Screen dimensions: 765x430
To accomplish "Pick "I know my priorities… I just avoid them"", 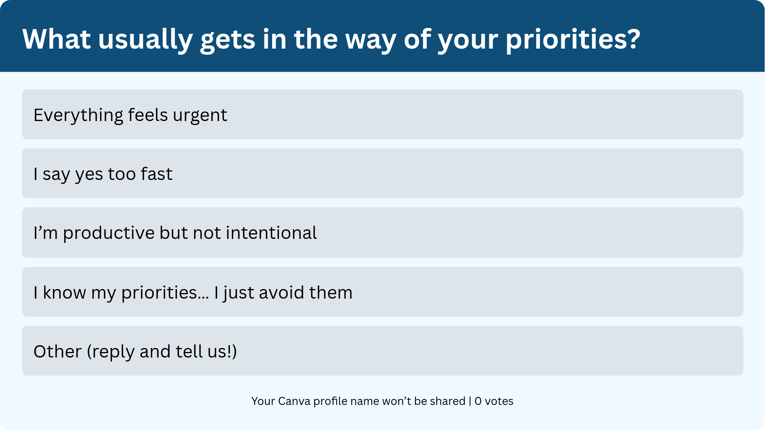I will 382,292.
